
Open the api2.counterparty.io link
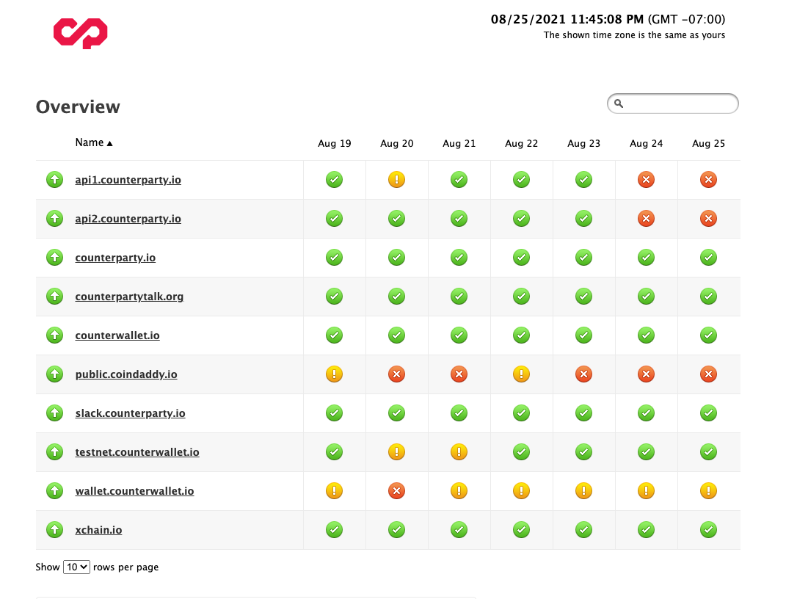click(x=128, y=219)
